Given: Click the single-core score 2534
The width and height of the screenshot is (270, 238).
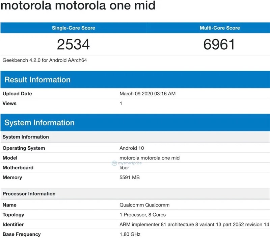Looking at the screenshot, I should pos(73,44).
